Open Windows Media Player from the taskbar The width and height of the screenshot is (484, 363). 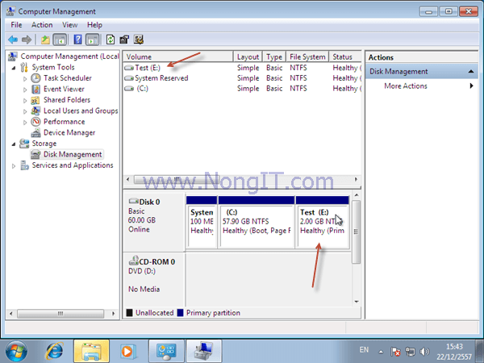click(x=127, y=351)
